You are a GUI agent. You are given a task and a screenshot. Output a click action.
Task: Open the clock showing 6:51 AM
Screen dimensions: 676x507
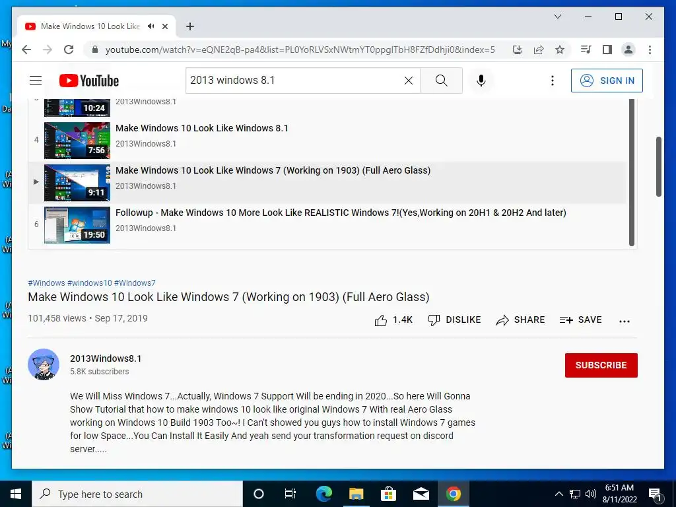(x=619, y=494)
